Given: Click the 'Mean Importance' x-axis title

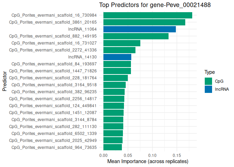Looking at the screenshot, I should (x=148, y=161).
